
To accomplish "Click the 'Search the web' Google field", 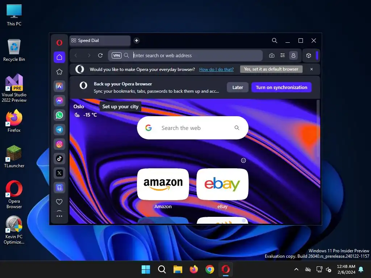I will tap(193, 128).
